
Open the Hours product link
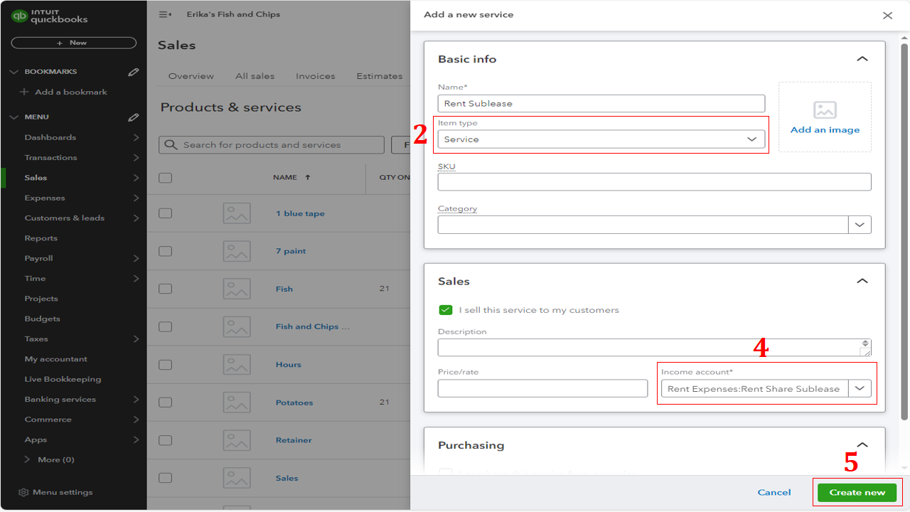point(289,365)
